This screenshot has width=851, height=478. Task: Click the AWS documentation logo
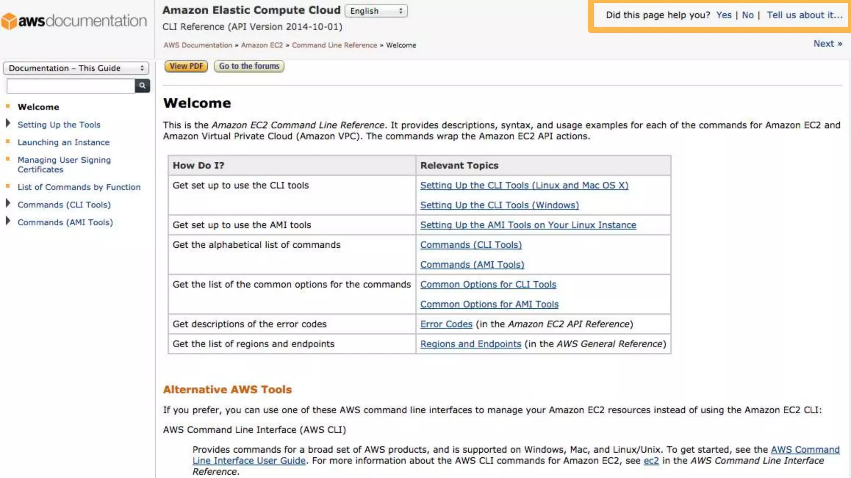click(x=74, y=21)
